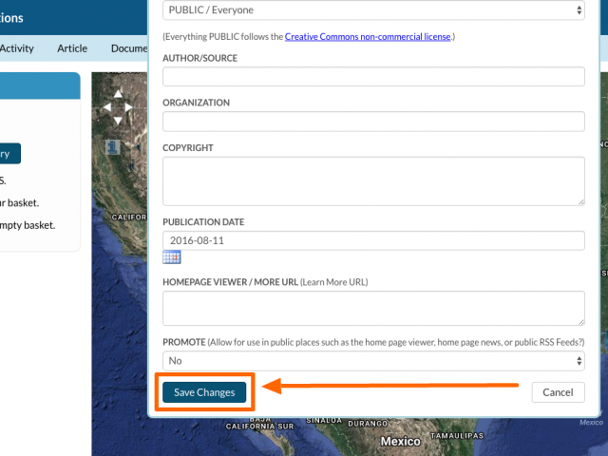
Task: Cancel the edit dialog
Action: pos(558,392)
